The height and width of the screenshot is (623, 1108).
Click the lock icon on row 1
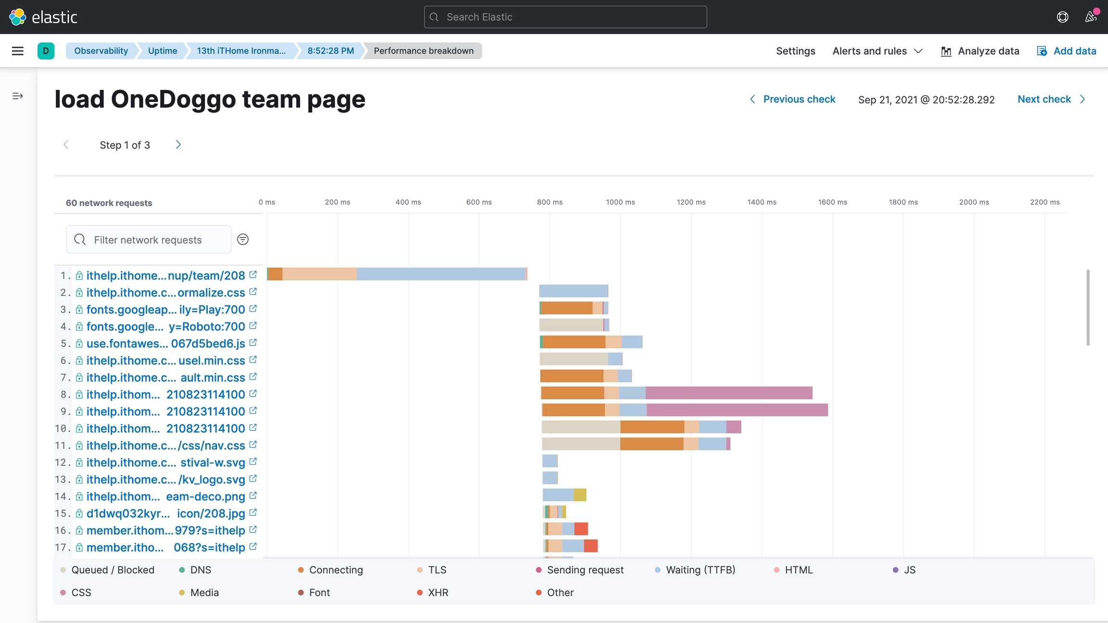79,276
